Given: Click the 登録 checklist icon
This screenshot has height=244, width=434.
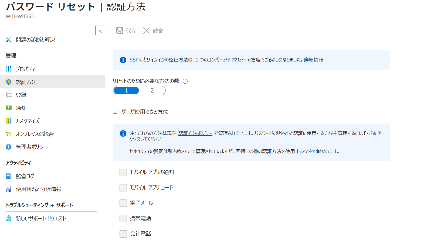Looking at the screenshot, I should [x=9, y=95].
